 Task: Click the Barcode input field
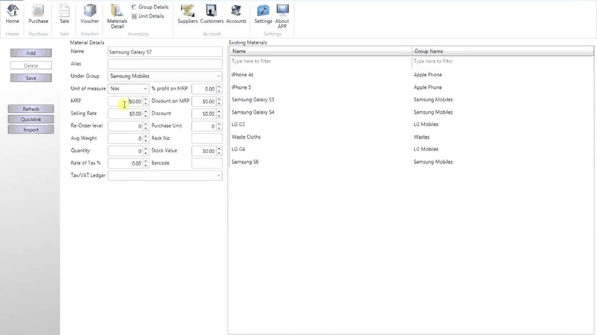point(207,163)
